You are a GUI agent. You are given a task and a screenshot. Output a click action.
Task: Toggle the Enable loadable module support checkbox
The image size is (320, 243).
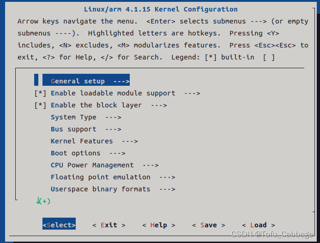click(x=41, y=93)
